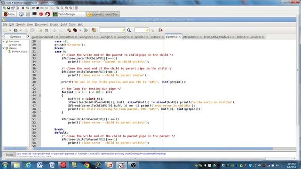Click Task Manager in Pi panel

(x=69, y=14)
